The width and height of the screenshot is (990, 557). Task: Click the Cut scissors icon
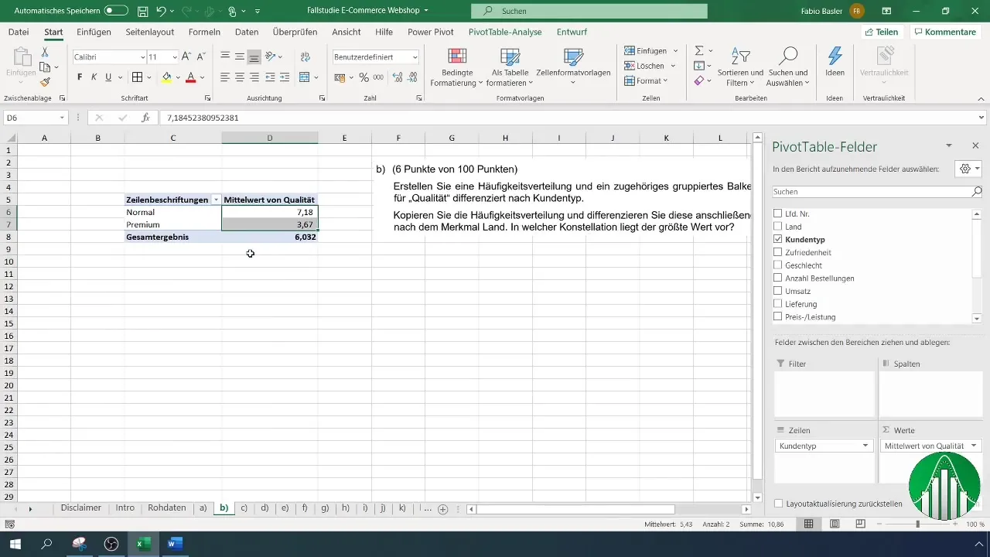coord(45,52)
